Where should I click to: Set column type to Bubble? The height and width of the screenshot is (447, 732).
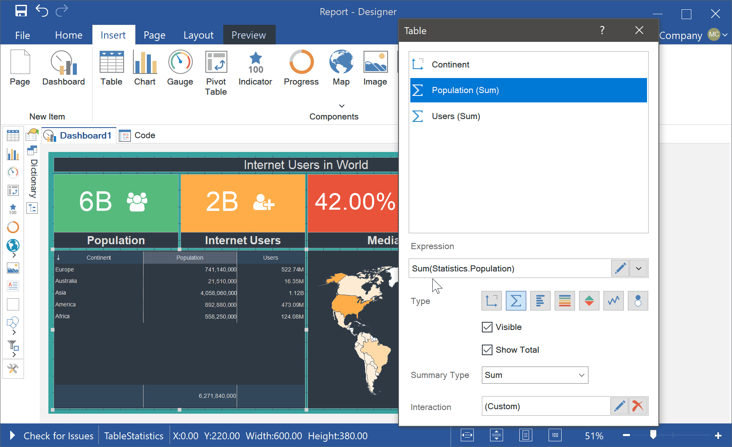[x=638, y=301]
